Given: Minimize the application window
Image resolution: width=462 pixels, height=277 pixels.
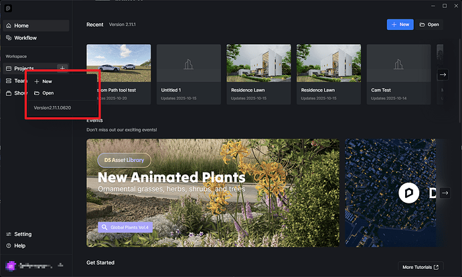Looking at the screenshot, I should pos(430,5).
